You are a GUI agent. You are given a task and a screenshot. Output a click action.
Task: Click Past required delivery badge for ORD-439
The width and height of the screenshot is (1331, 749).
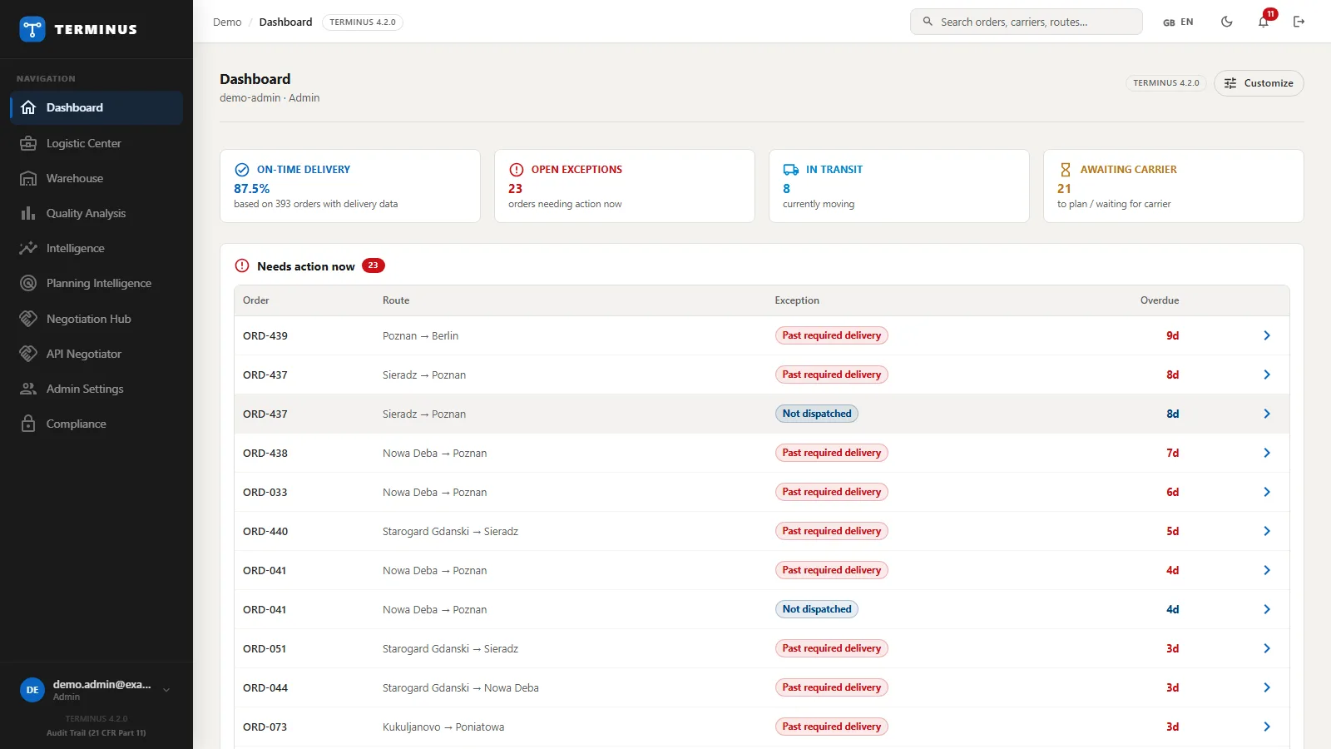pos(832,335)
